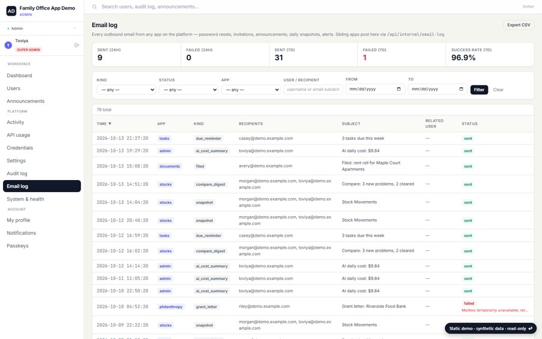Click the Sent (24H) stat card
The width and height of the screenshot is (542, 339).
click(137, 55)
